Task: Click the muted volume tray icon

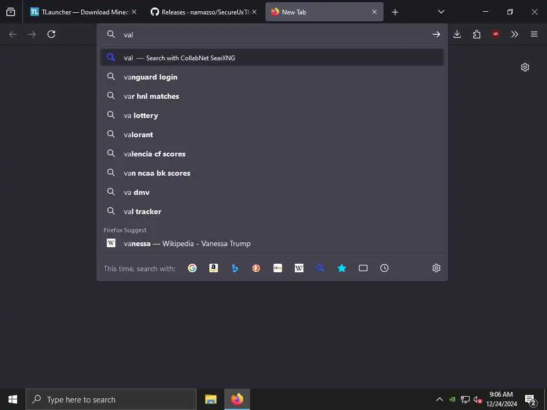Action: (478, 399)
